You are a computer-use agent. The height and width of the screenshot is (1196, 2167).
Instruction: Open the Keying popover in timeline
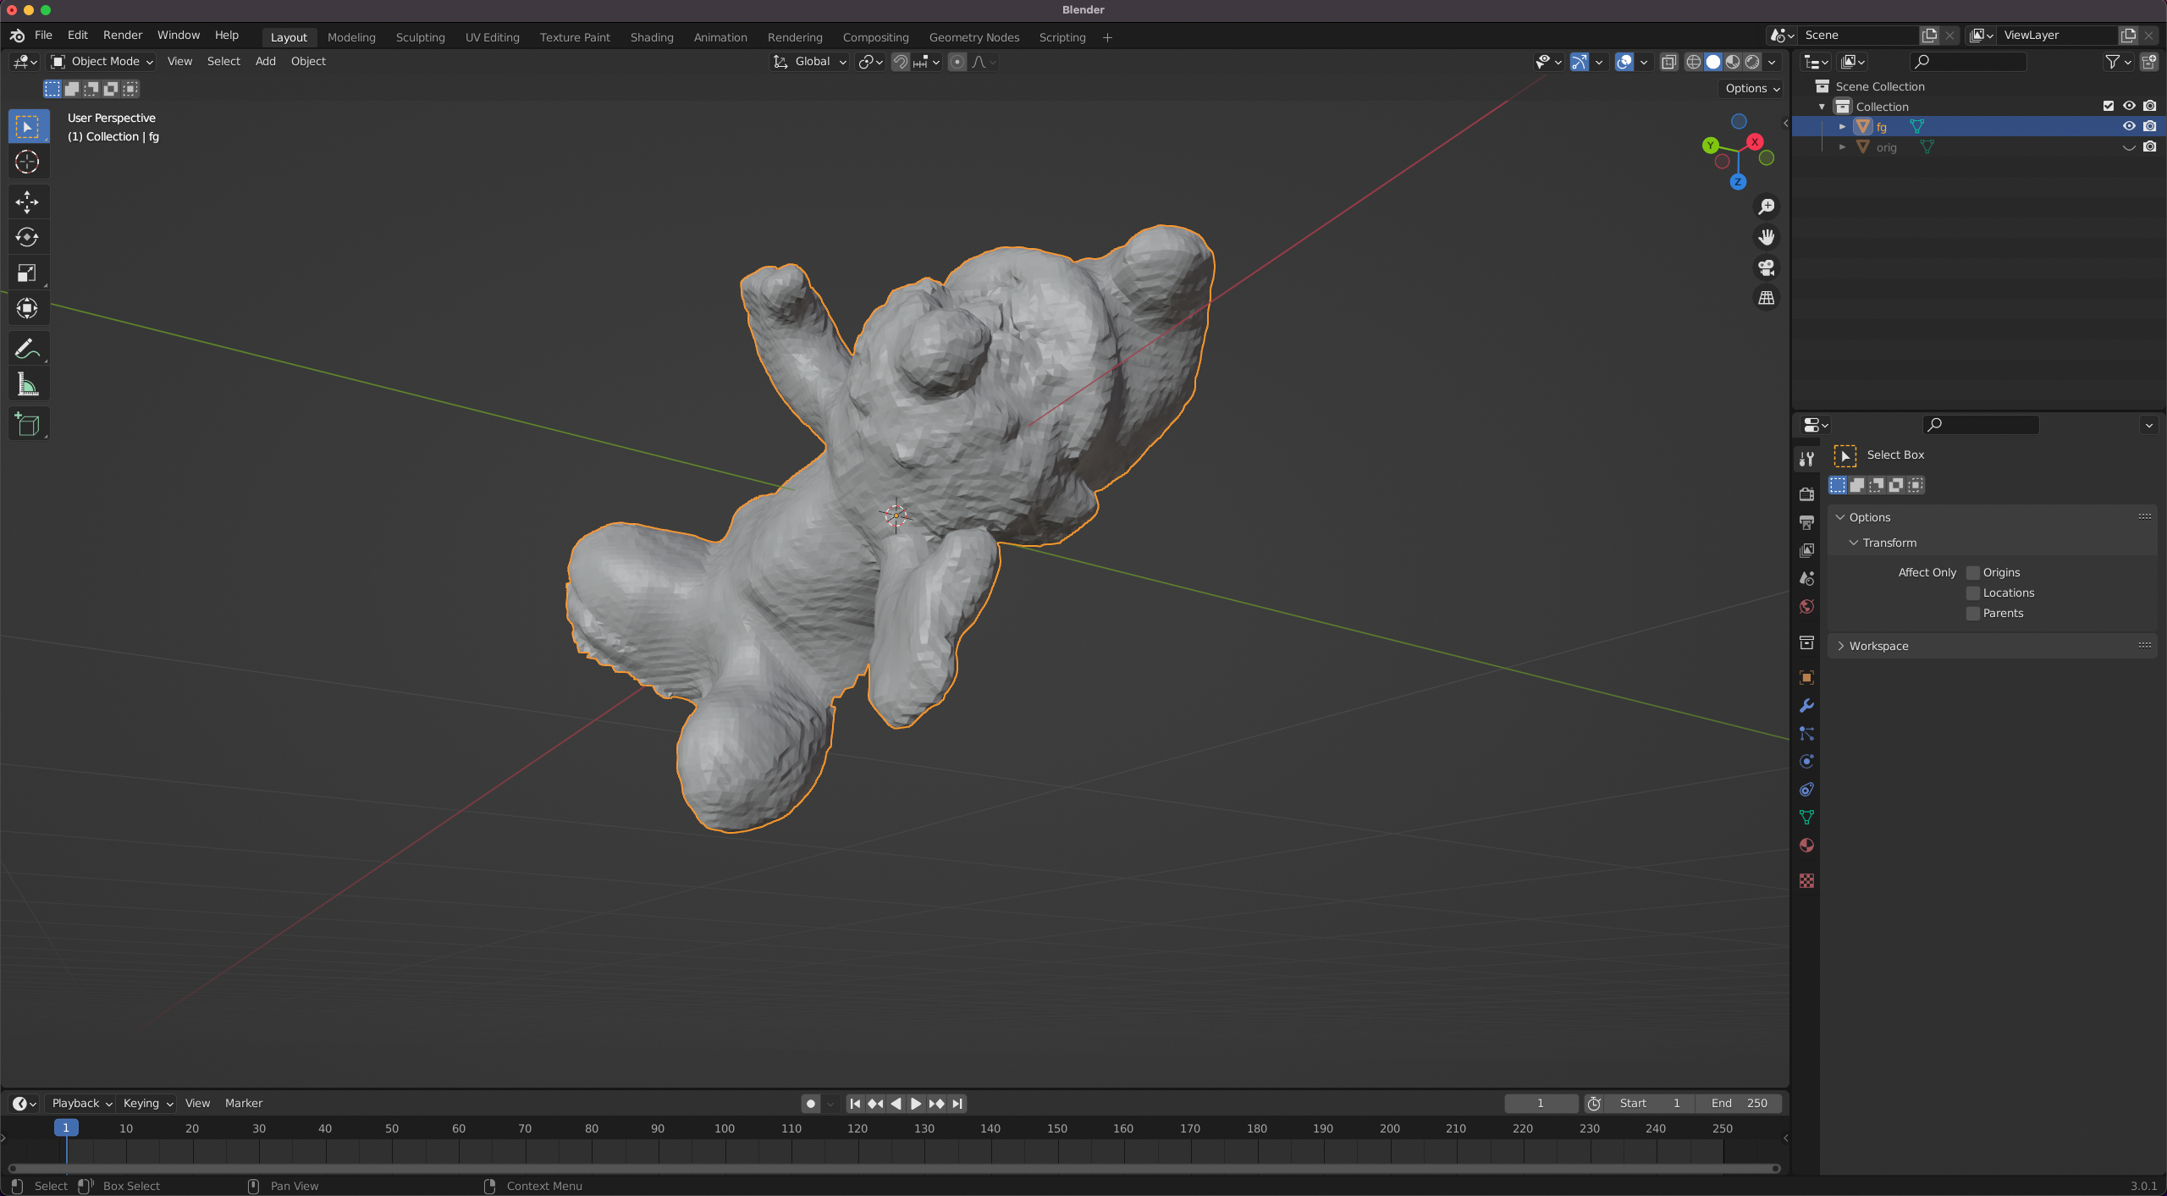(148, 1104)
